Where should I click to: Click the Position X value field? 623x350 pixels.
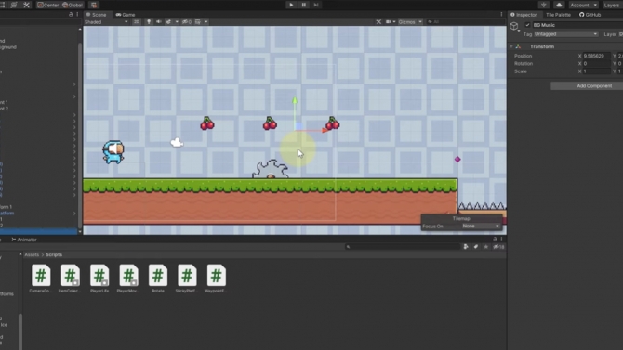(x=596, y=56)
